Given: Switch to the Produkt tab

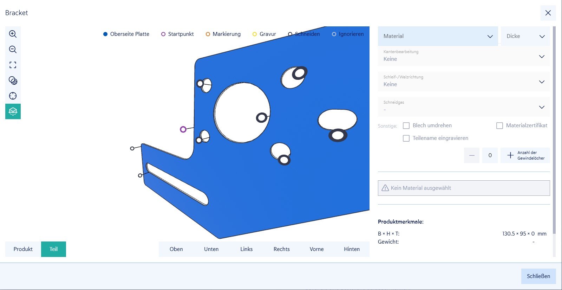Looking at the screenshot, I should (23, 249).
